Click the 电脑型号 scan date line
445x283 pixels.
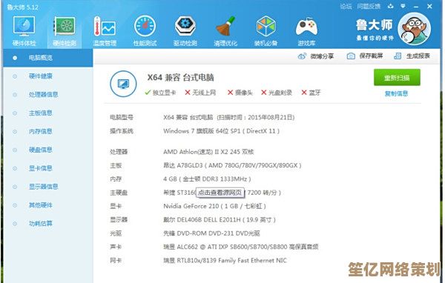(228, 117)
